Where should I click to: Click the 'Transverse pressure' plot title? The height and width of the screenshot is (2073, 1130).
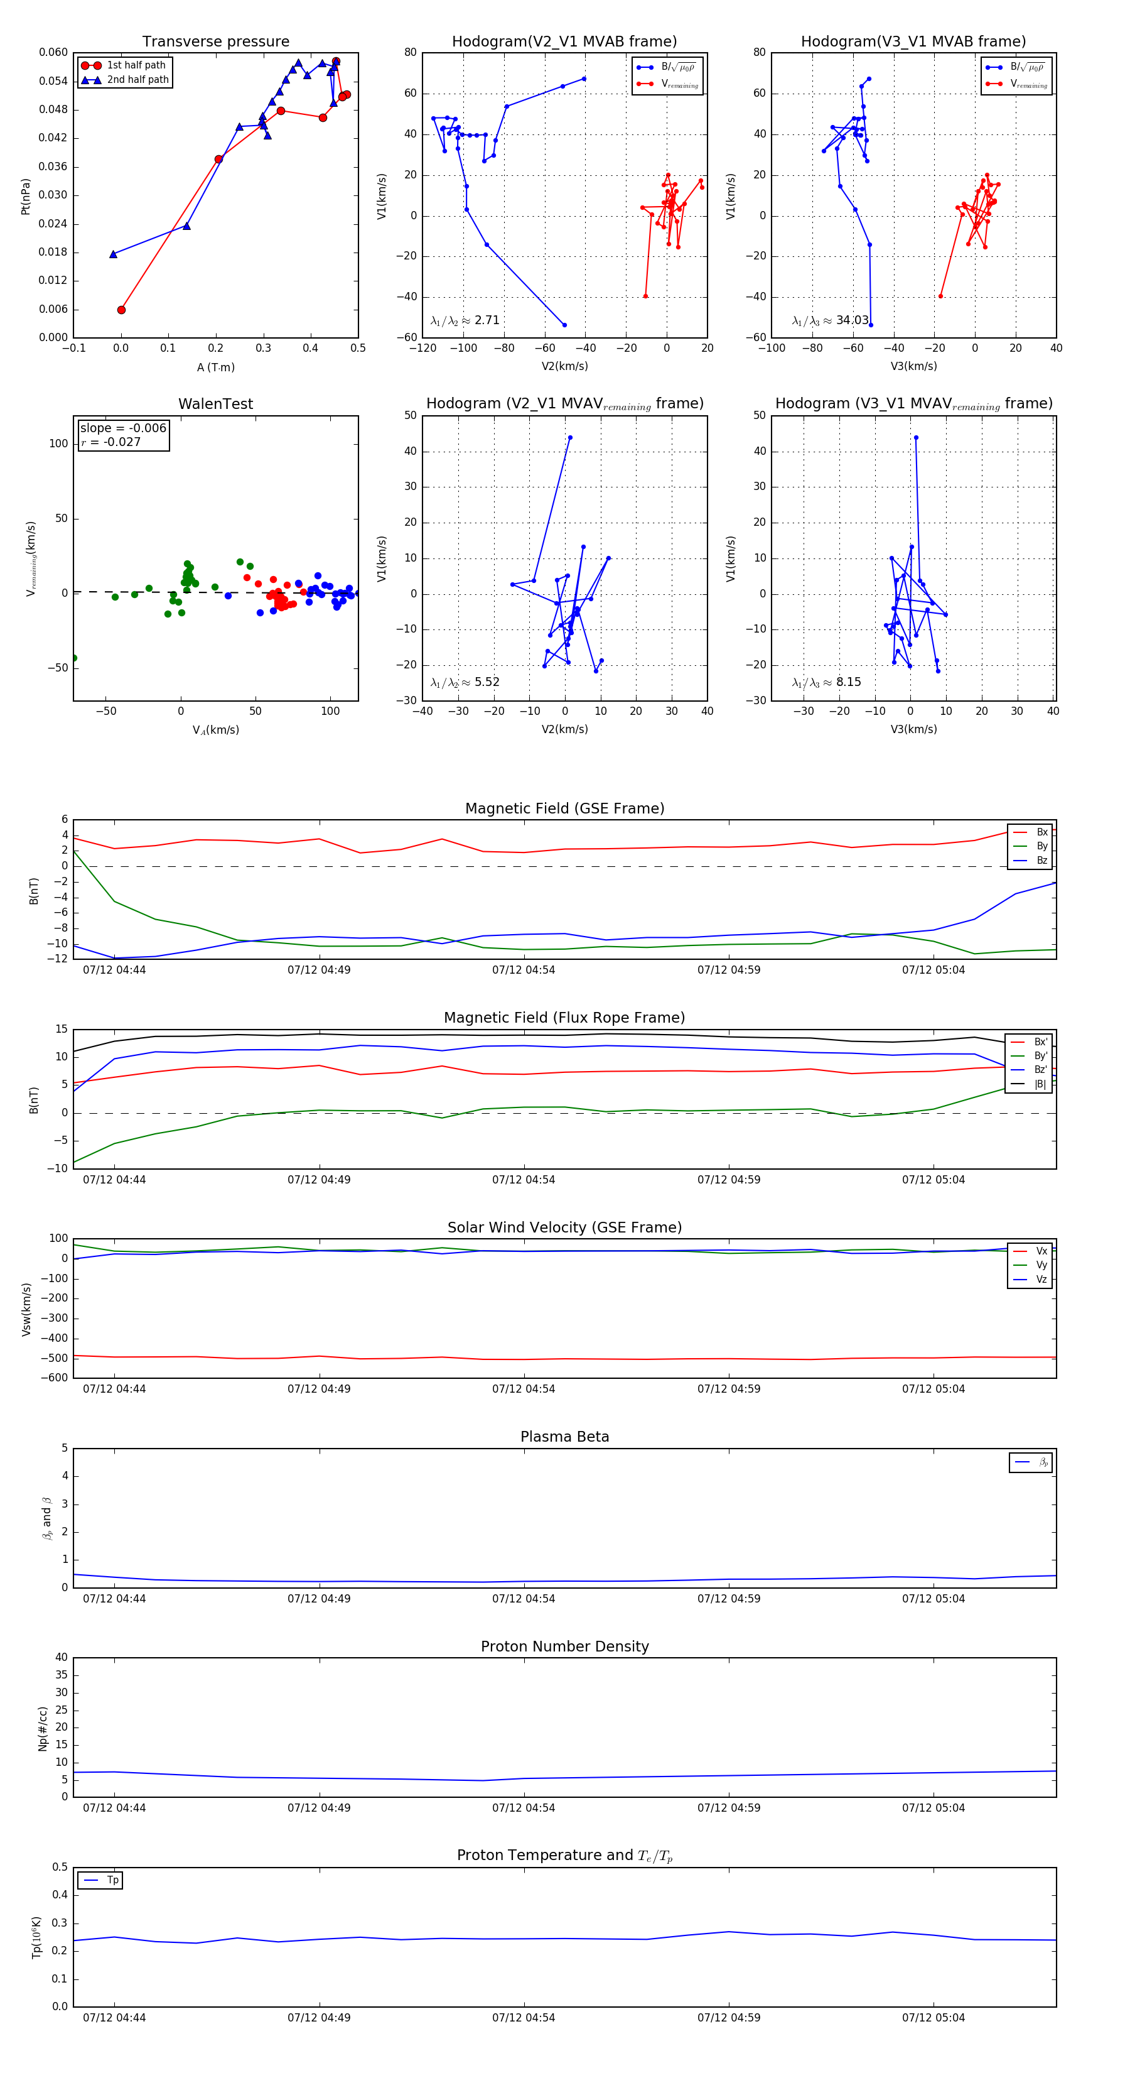click(x=215, y=42)
